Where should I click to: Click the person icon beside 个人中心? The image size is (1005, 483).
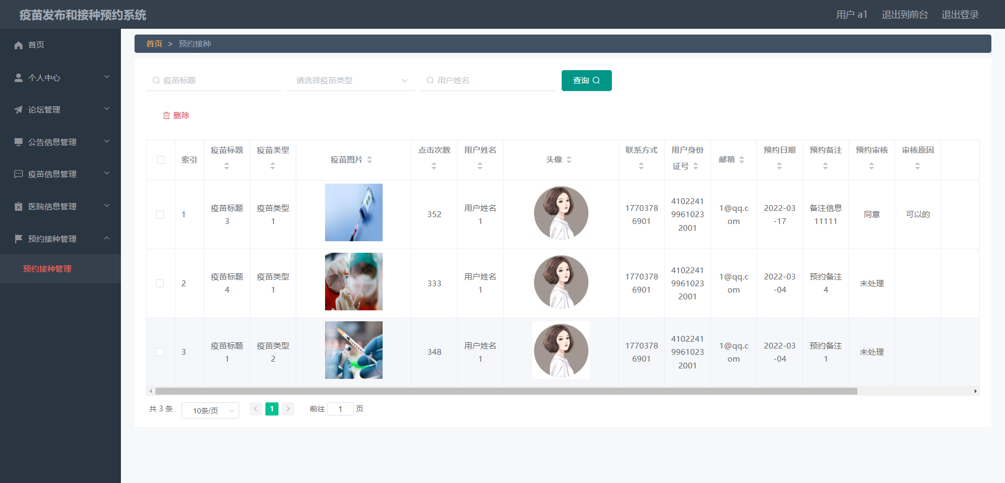(x=18, y=77)
